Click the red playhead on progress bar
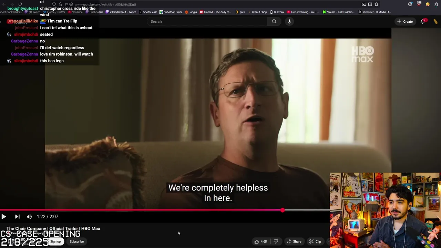Viewport: 441px width, 248px height. [283, 210]
